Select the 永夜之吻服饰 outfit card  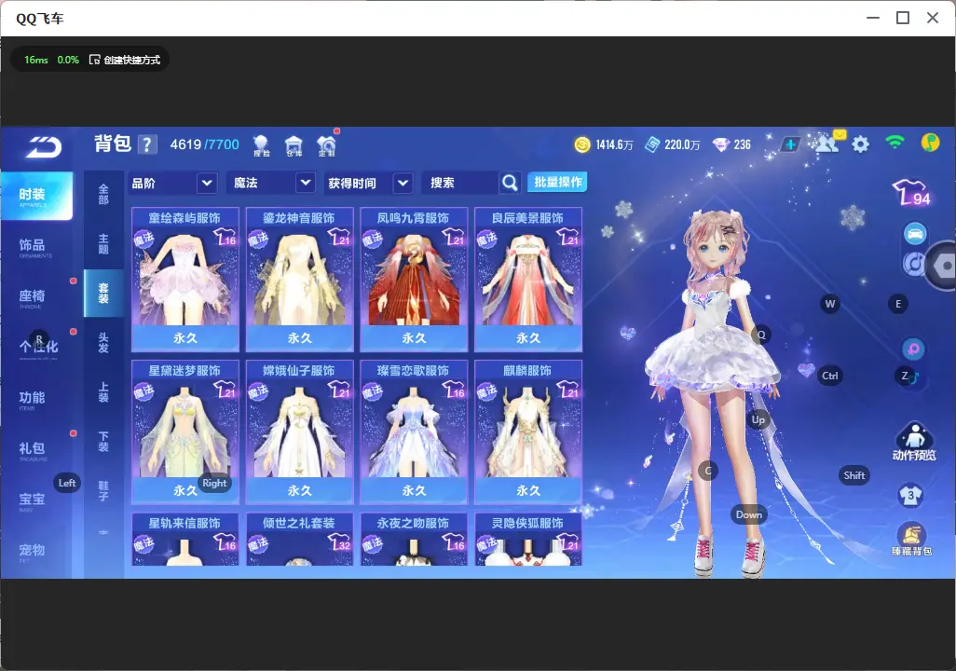[x=414, y=540]
